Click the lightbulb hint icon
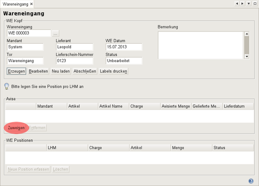Image resolution: width=259 pixels, height=186 pixels. point(6,86)
